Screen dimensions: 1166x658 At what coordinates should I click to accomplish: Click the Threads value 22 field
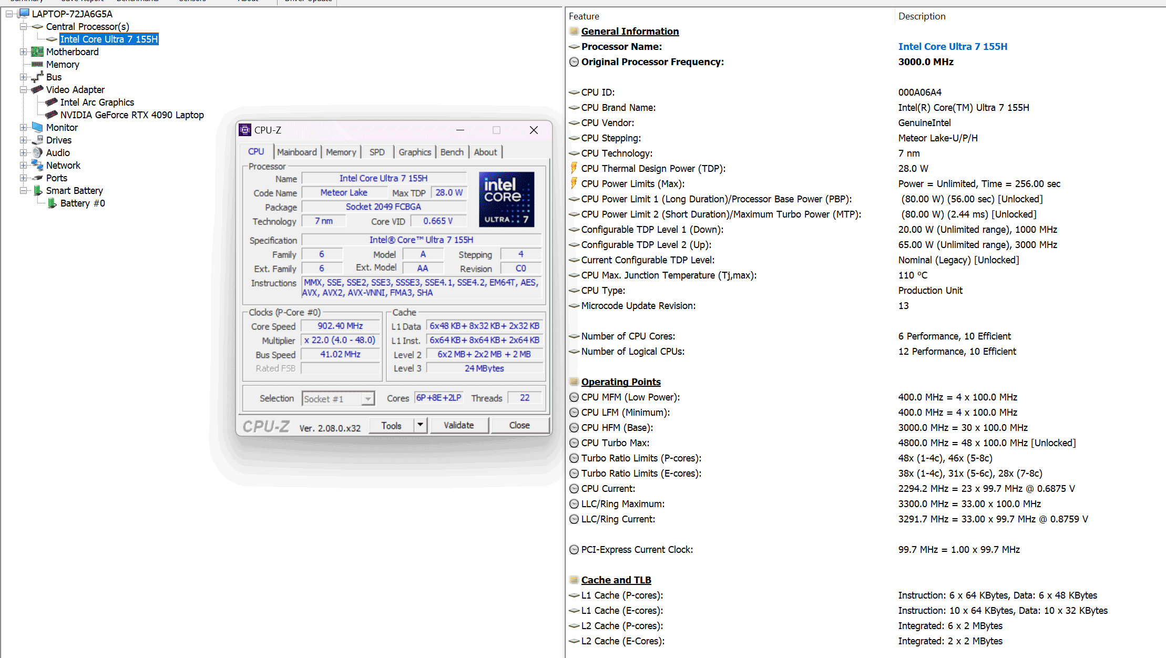point(525,398)
